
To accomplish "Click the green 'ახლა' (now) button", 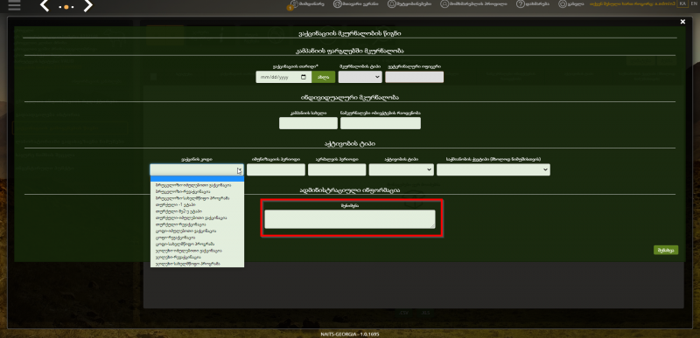I will coord(324,77).
